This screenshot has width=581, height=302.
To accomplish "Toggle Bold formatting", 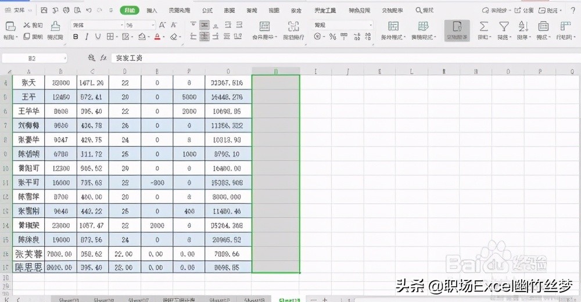I will (76, 37).
